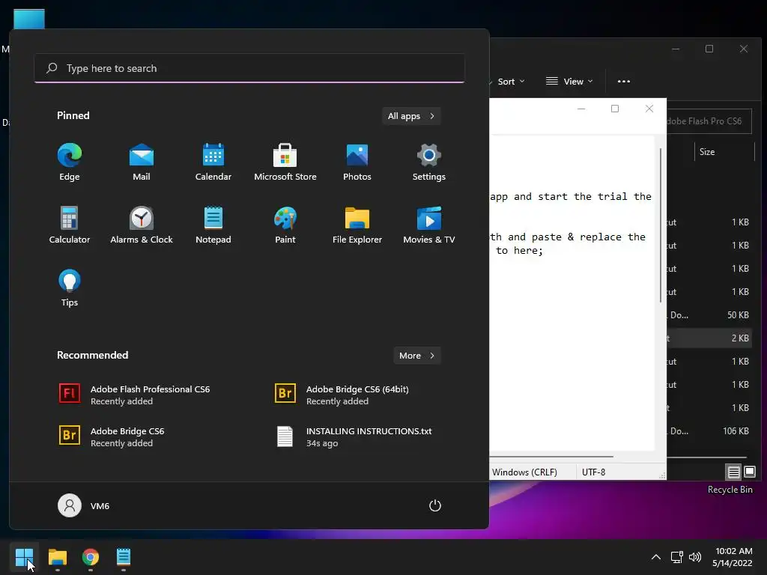Launch Movies & TV
The width and height of the screenshot is (767, 575).
429,225
